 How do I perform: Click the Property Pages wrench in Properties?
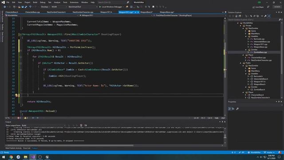click(x=237, y=108)
